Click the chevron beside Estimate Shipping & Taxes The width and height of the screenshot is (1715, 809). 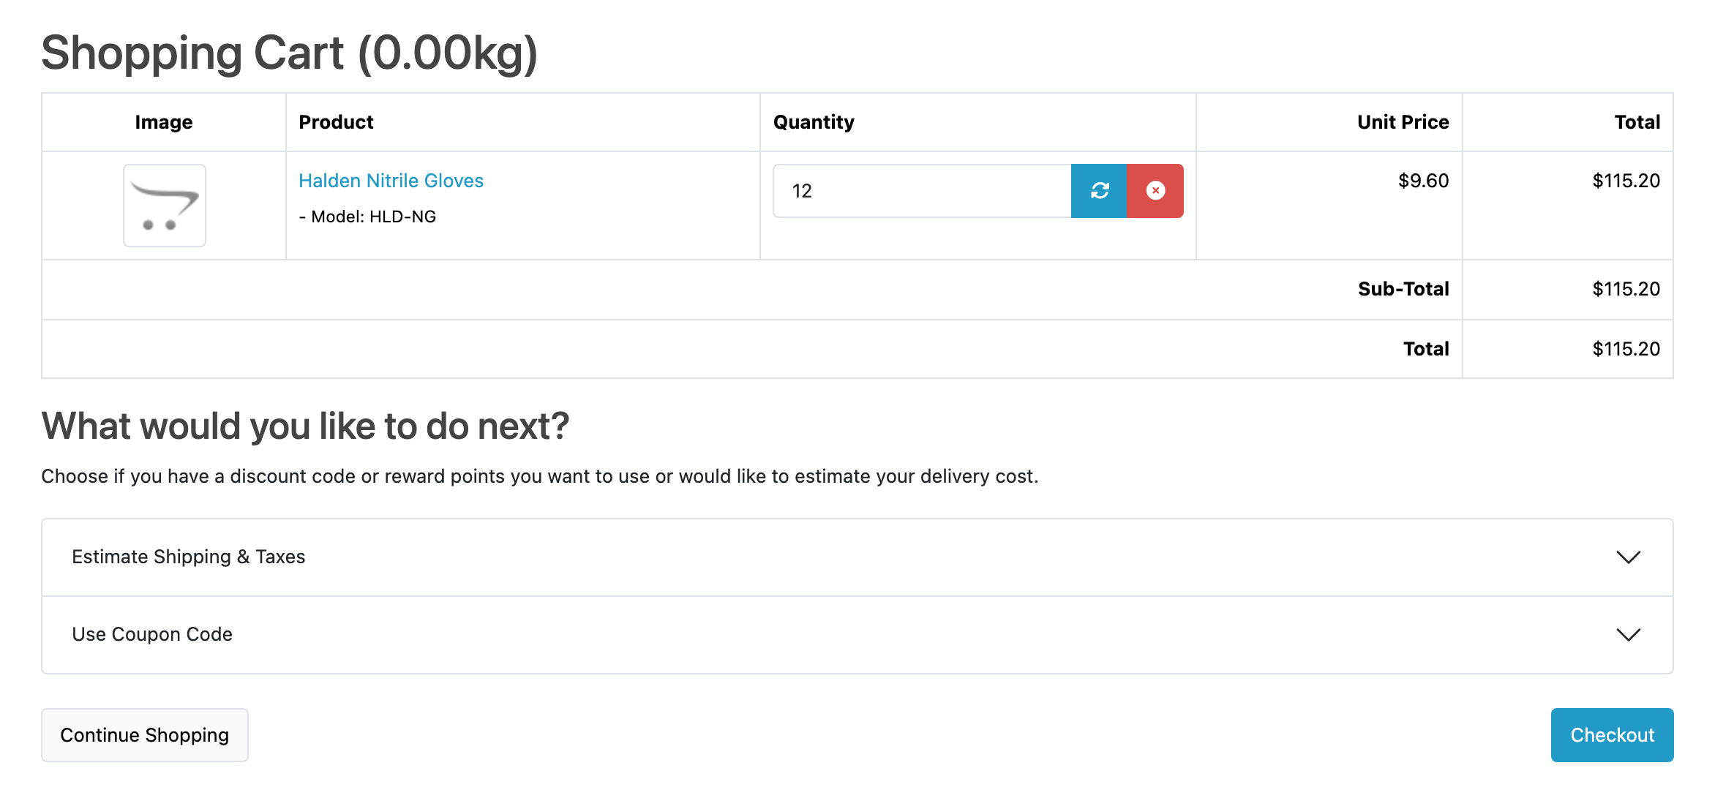pos(1628,557)
